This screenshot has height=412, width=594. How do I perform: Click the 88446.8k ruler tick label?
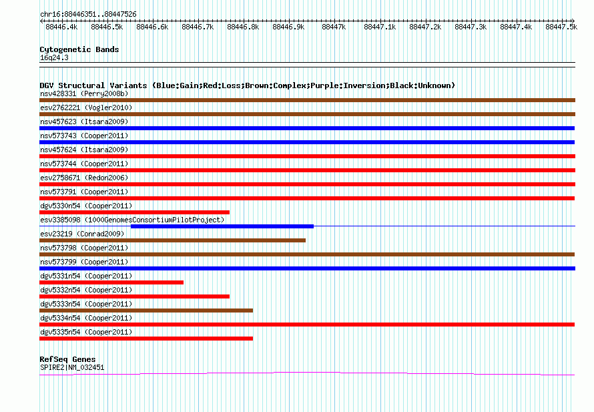(x=243, y=27)
